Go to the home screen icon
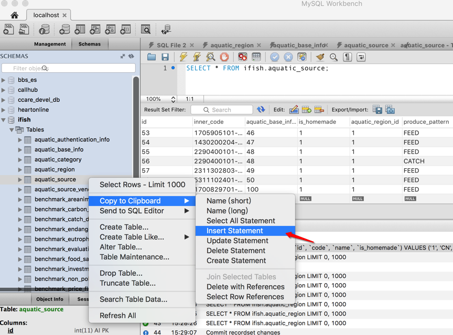 (x=15, y=15)
